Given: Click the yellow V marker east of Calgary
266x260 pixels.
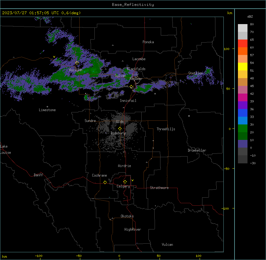Looking at the screenshot, I should pos(132,180).
